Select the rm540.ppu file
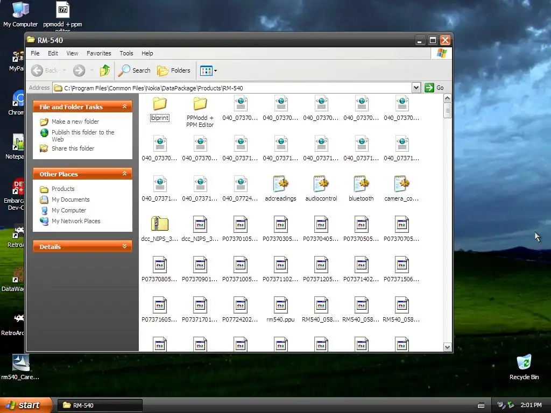 coord(280,309)
